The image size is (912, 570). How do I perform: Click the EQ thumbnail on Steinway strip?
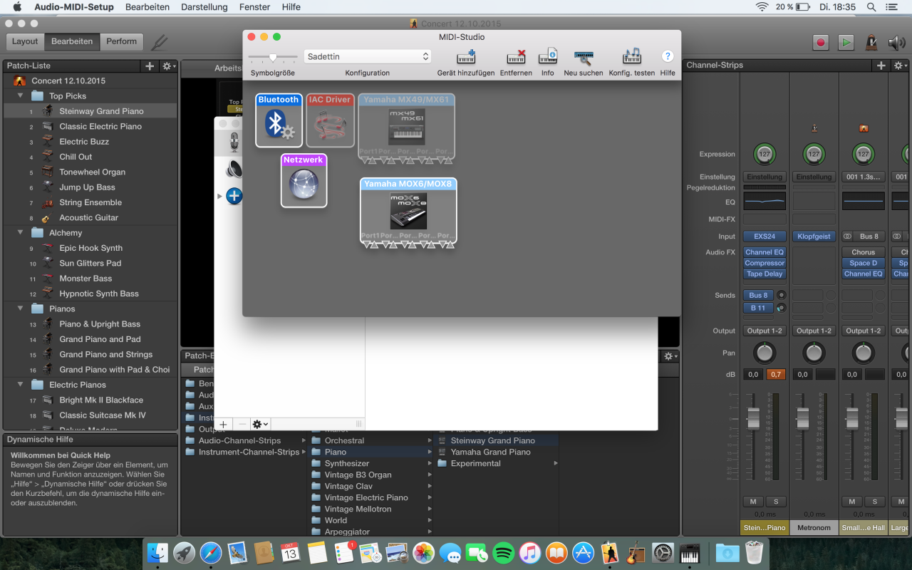pyautogui.click(x=765, y=201)
